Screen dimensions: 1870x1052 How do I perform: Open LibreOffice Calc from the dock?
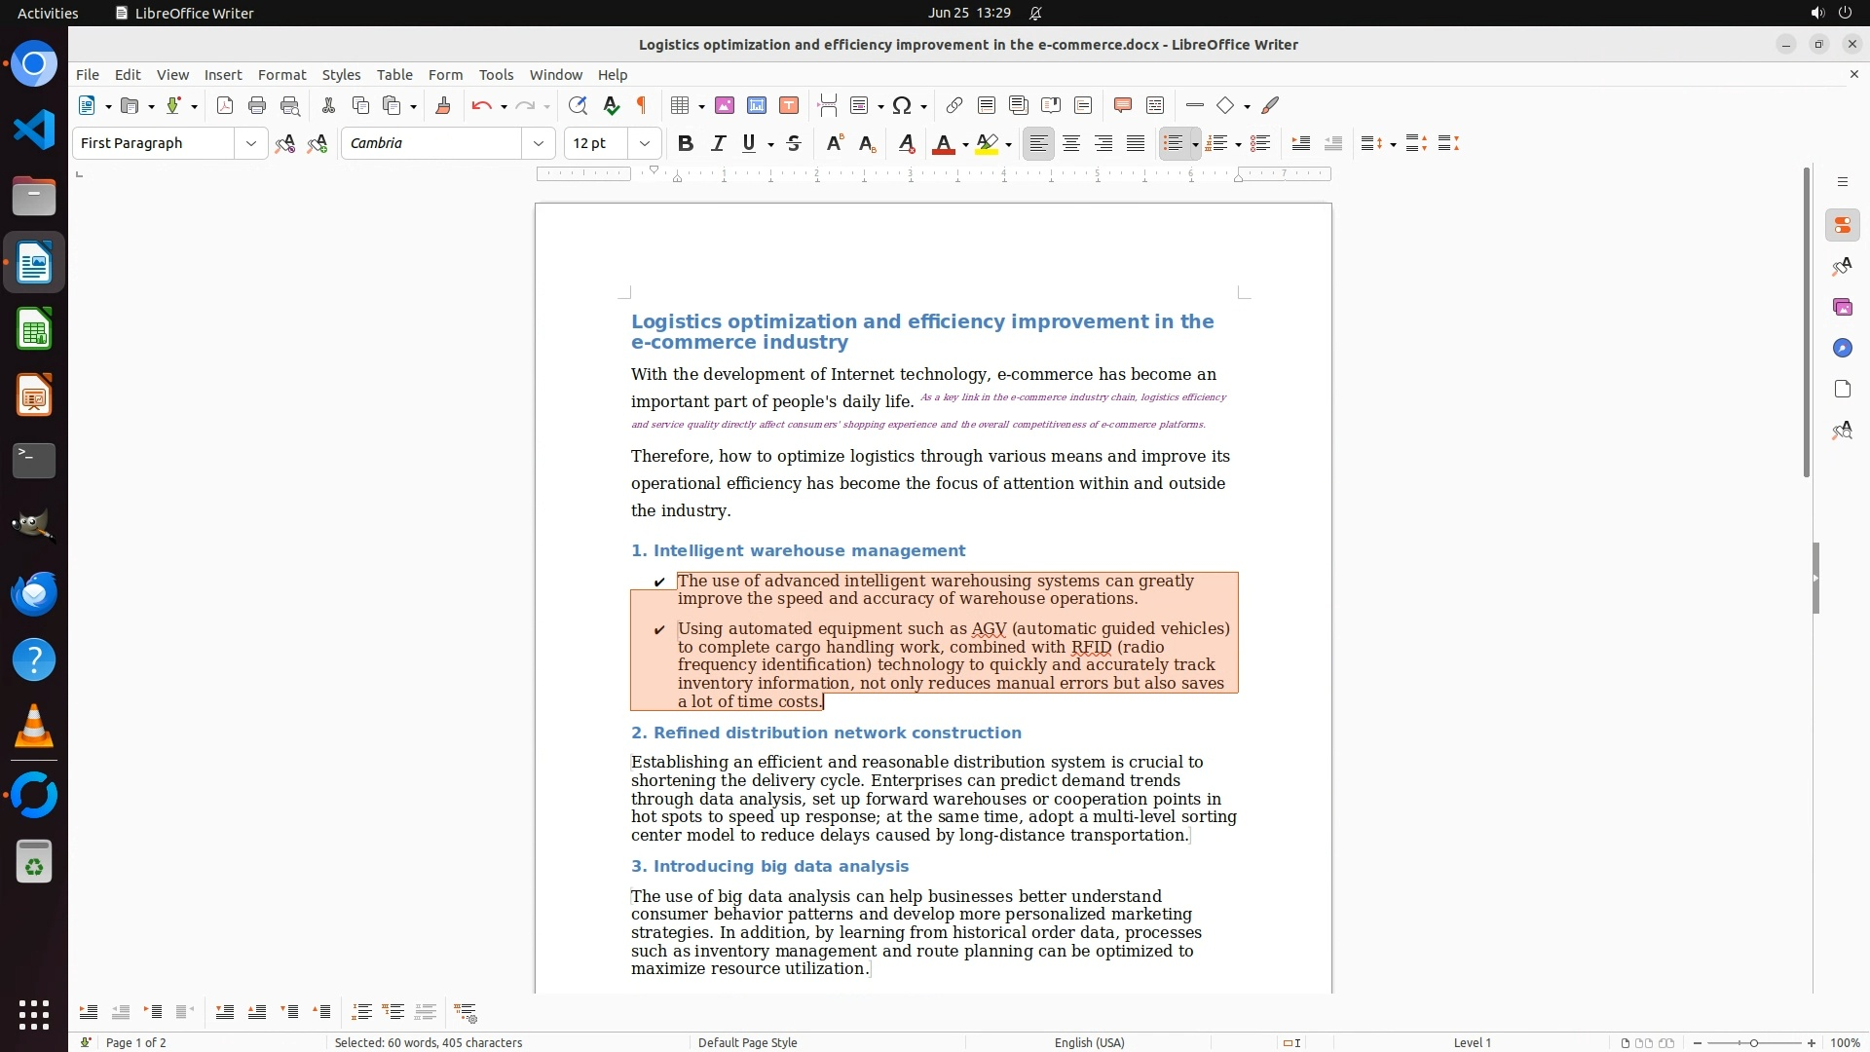(34, 329)
